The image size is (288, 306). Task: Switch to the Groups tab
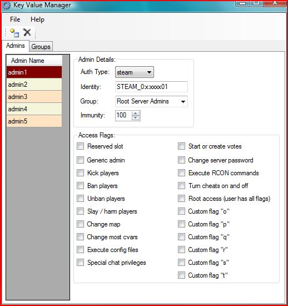(41, 47)
